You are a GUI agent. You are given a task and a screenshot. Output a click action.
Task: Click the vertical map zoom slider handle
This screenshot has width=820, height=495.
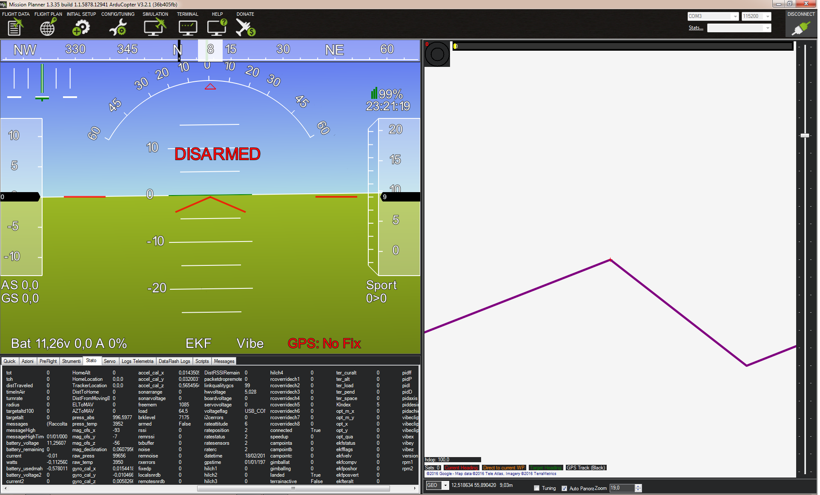point(805,135)
